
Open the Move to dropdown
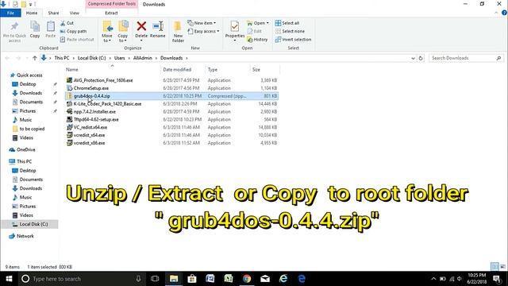click(x=107, y=32)
